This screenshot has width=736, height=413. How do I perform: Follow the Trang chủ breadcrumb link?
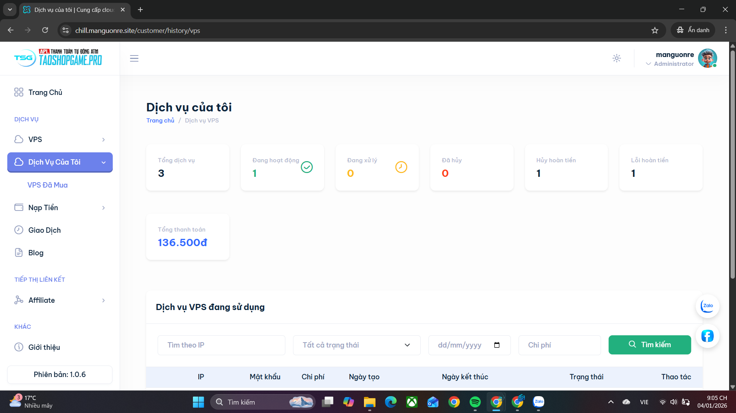point(160,120)
